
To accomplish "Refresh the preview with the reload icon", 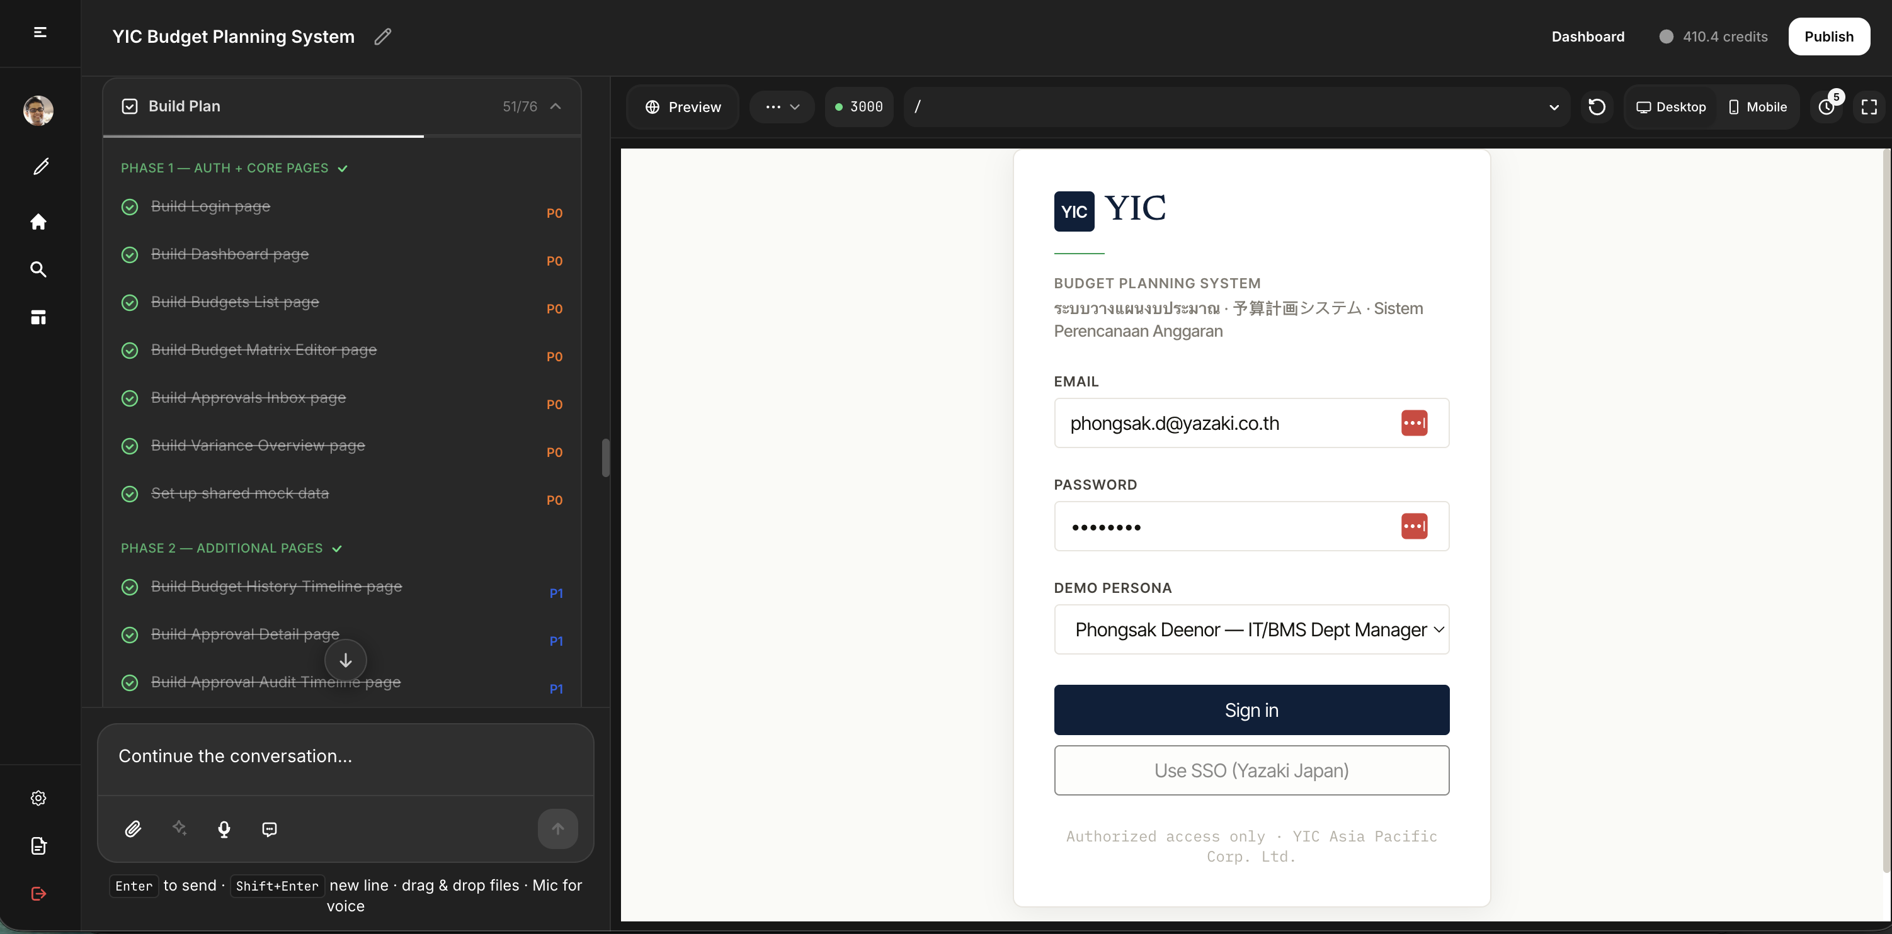I will tap(1596, 107).
